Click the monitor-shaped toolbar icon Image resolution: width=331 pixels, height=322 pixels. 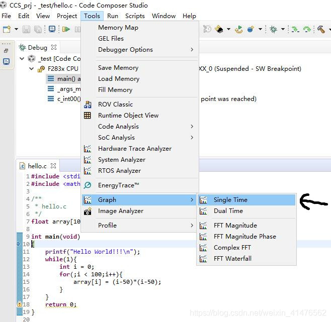[52, 29]
